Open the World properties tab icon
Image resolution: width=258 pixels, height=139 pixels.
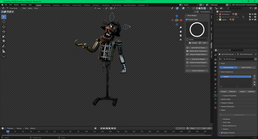click(215, 75)
